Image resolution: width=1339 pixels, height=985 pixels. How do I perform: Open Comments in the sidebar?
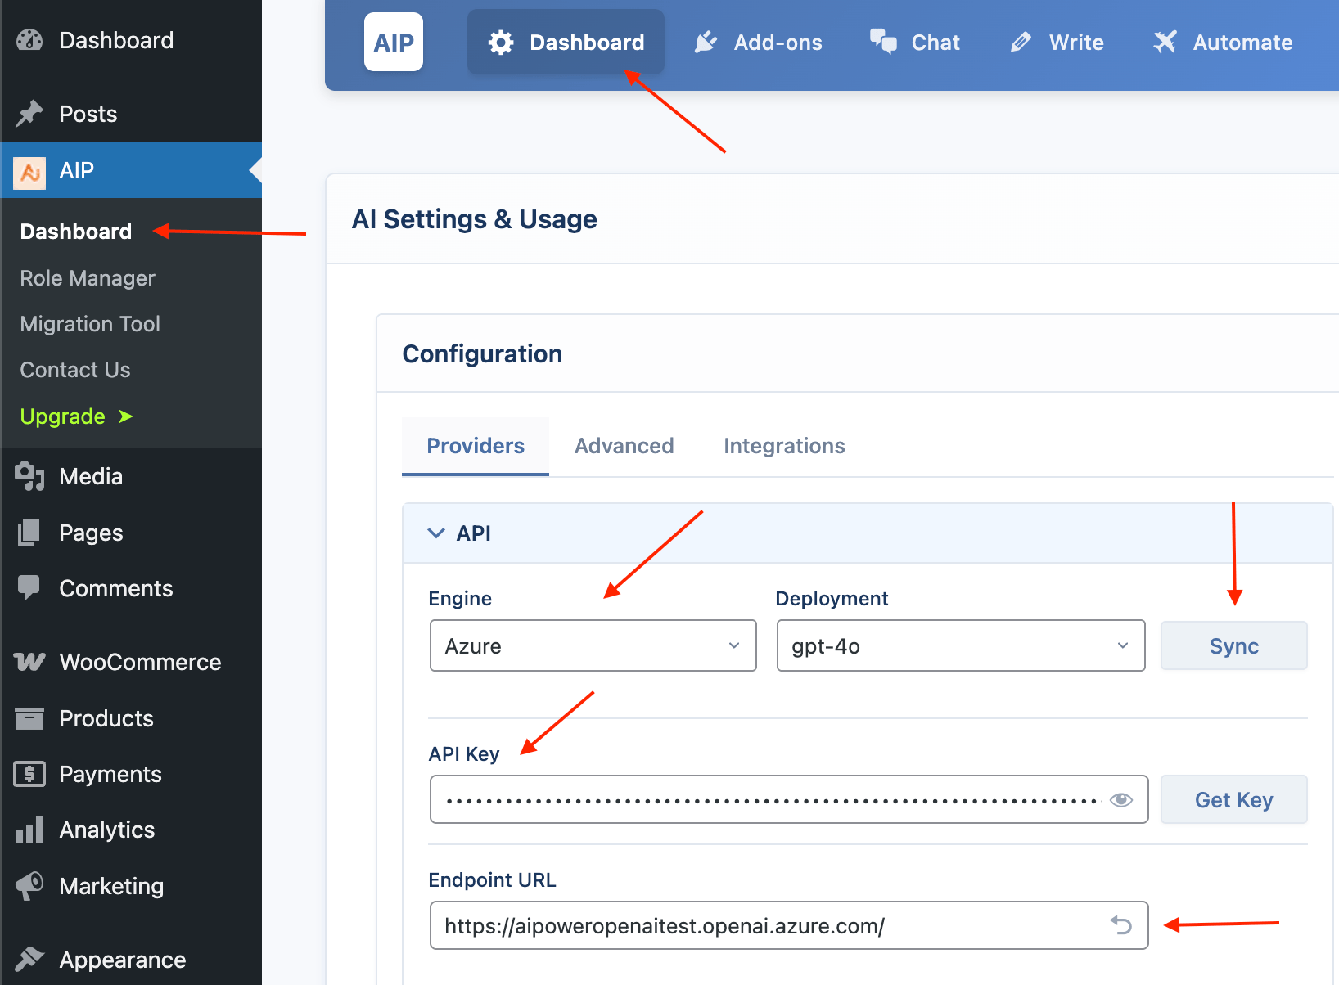(x=116, y=588)
